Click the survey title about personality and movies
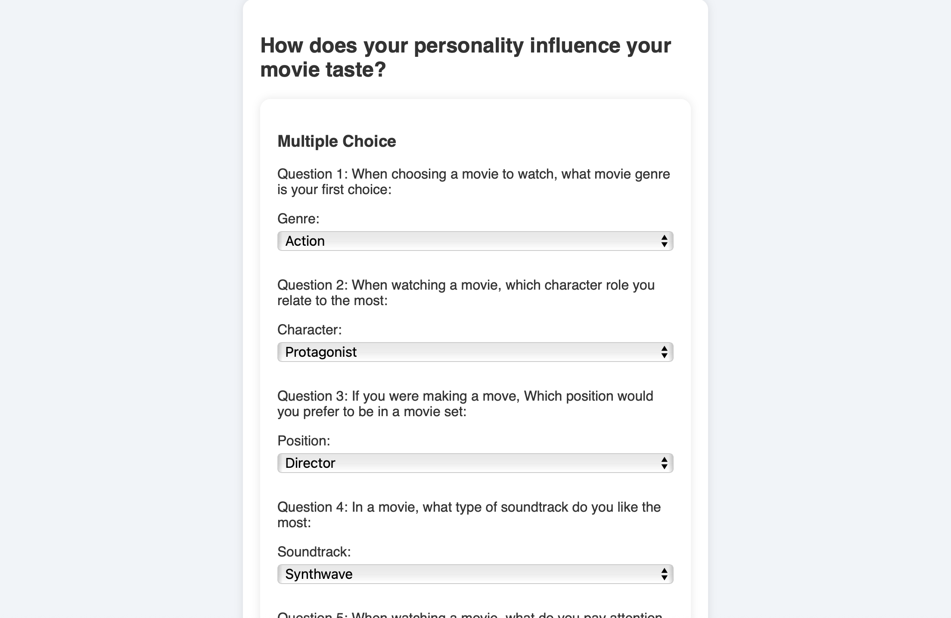This screenshot has width=951, height=618. click(466, 56)
